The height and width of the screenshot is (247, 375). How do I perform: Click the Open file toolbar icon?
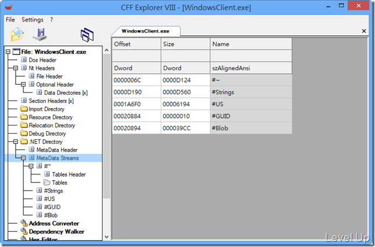pyautogui.click(x=17, y=35)
